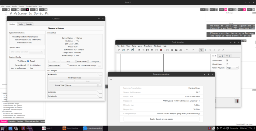The image size is (256, 131).
Task: Toggle loop playback icon in Sonic Visualiser
Action: click(x=172, y=50)
